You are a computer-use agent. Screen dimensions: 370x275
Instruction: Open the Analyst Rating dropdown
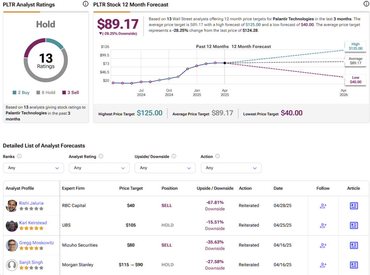[x=99, y=168]
